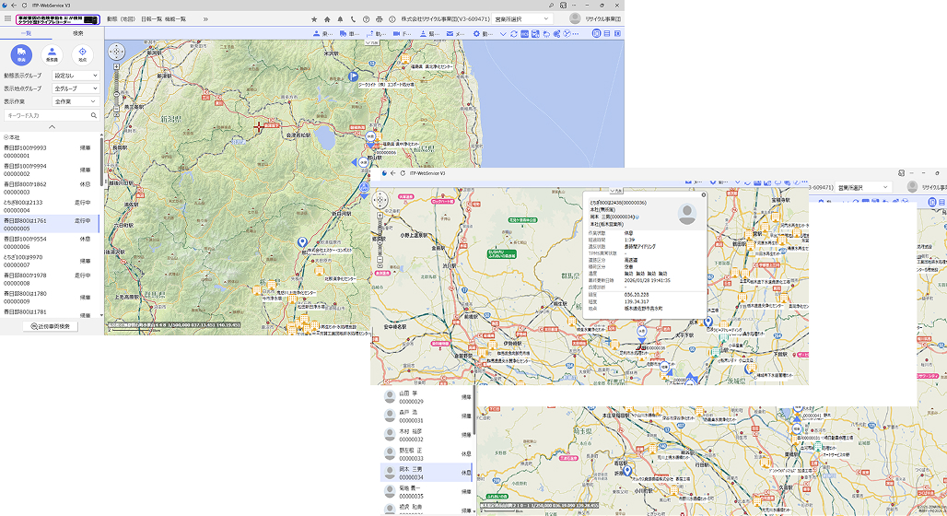Viewport: 947px width, 516px height.
Task: Close the vehicle info popup
Action: (703, 195)
